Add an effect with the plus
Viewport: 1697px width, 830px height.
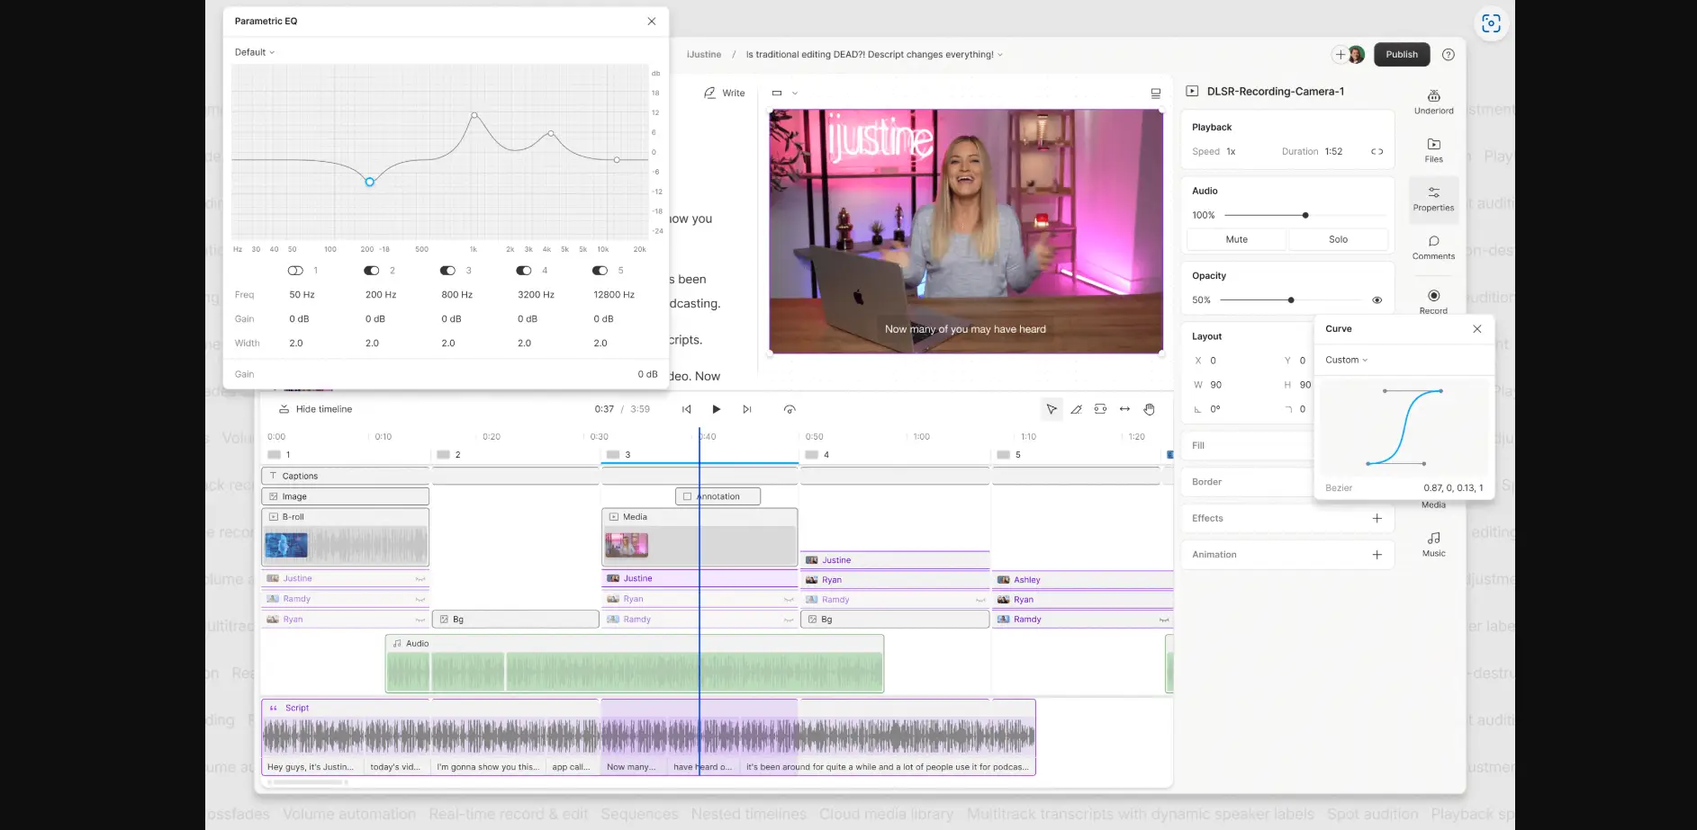point(1377,518)
